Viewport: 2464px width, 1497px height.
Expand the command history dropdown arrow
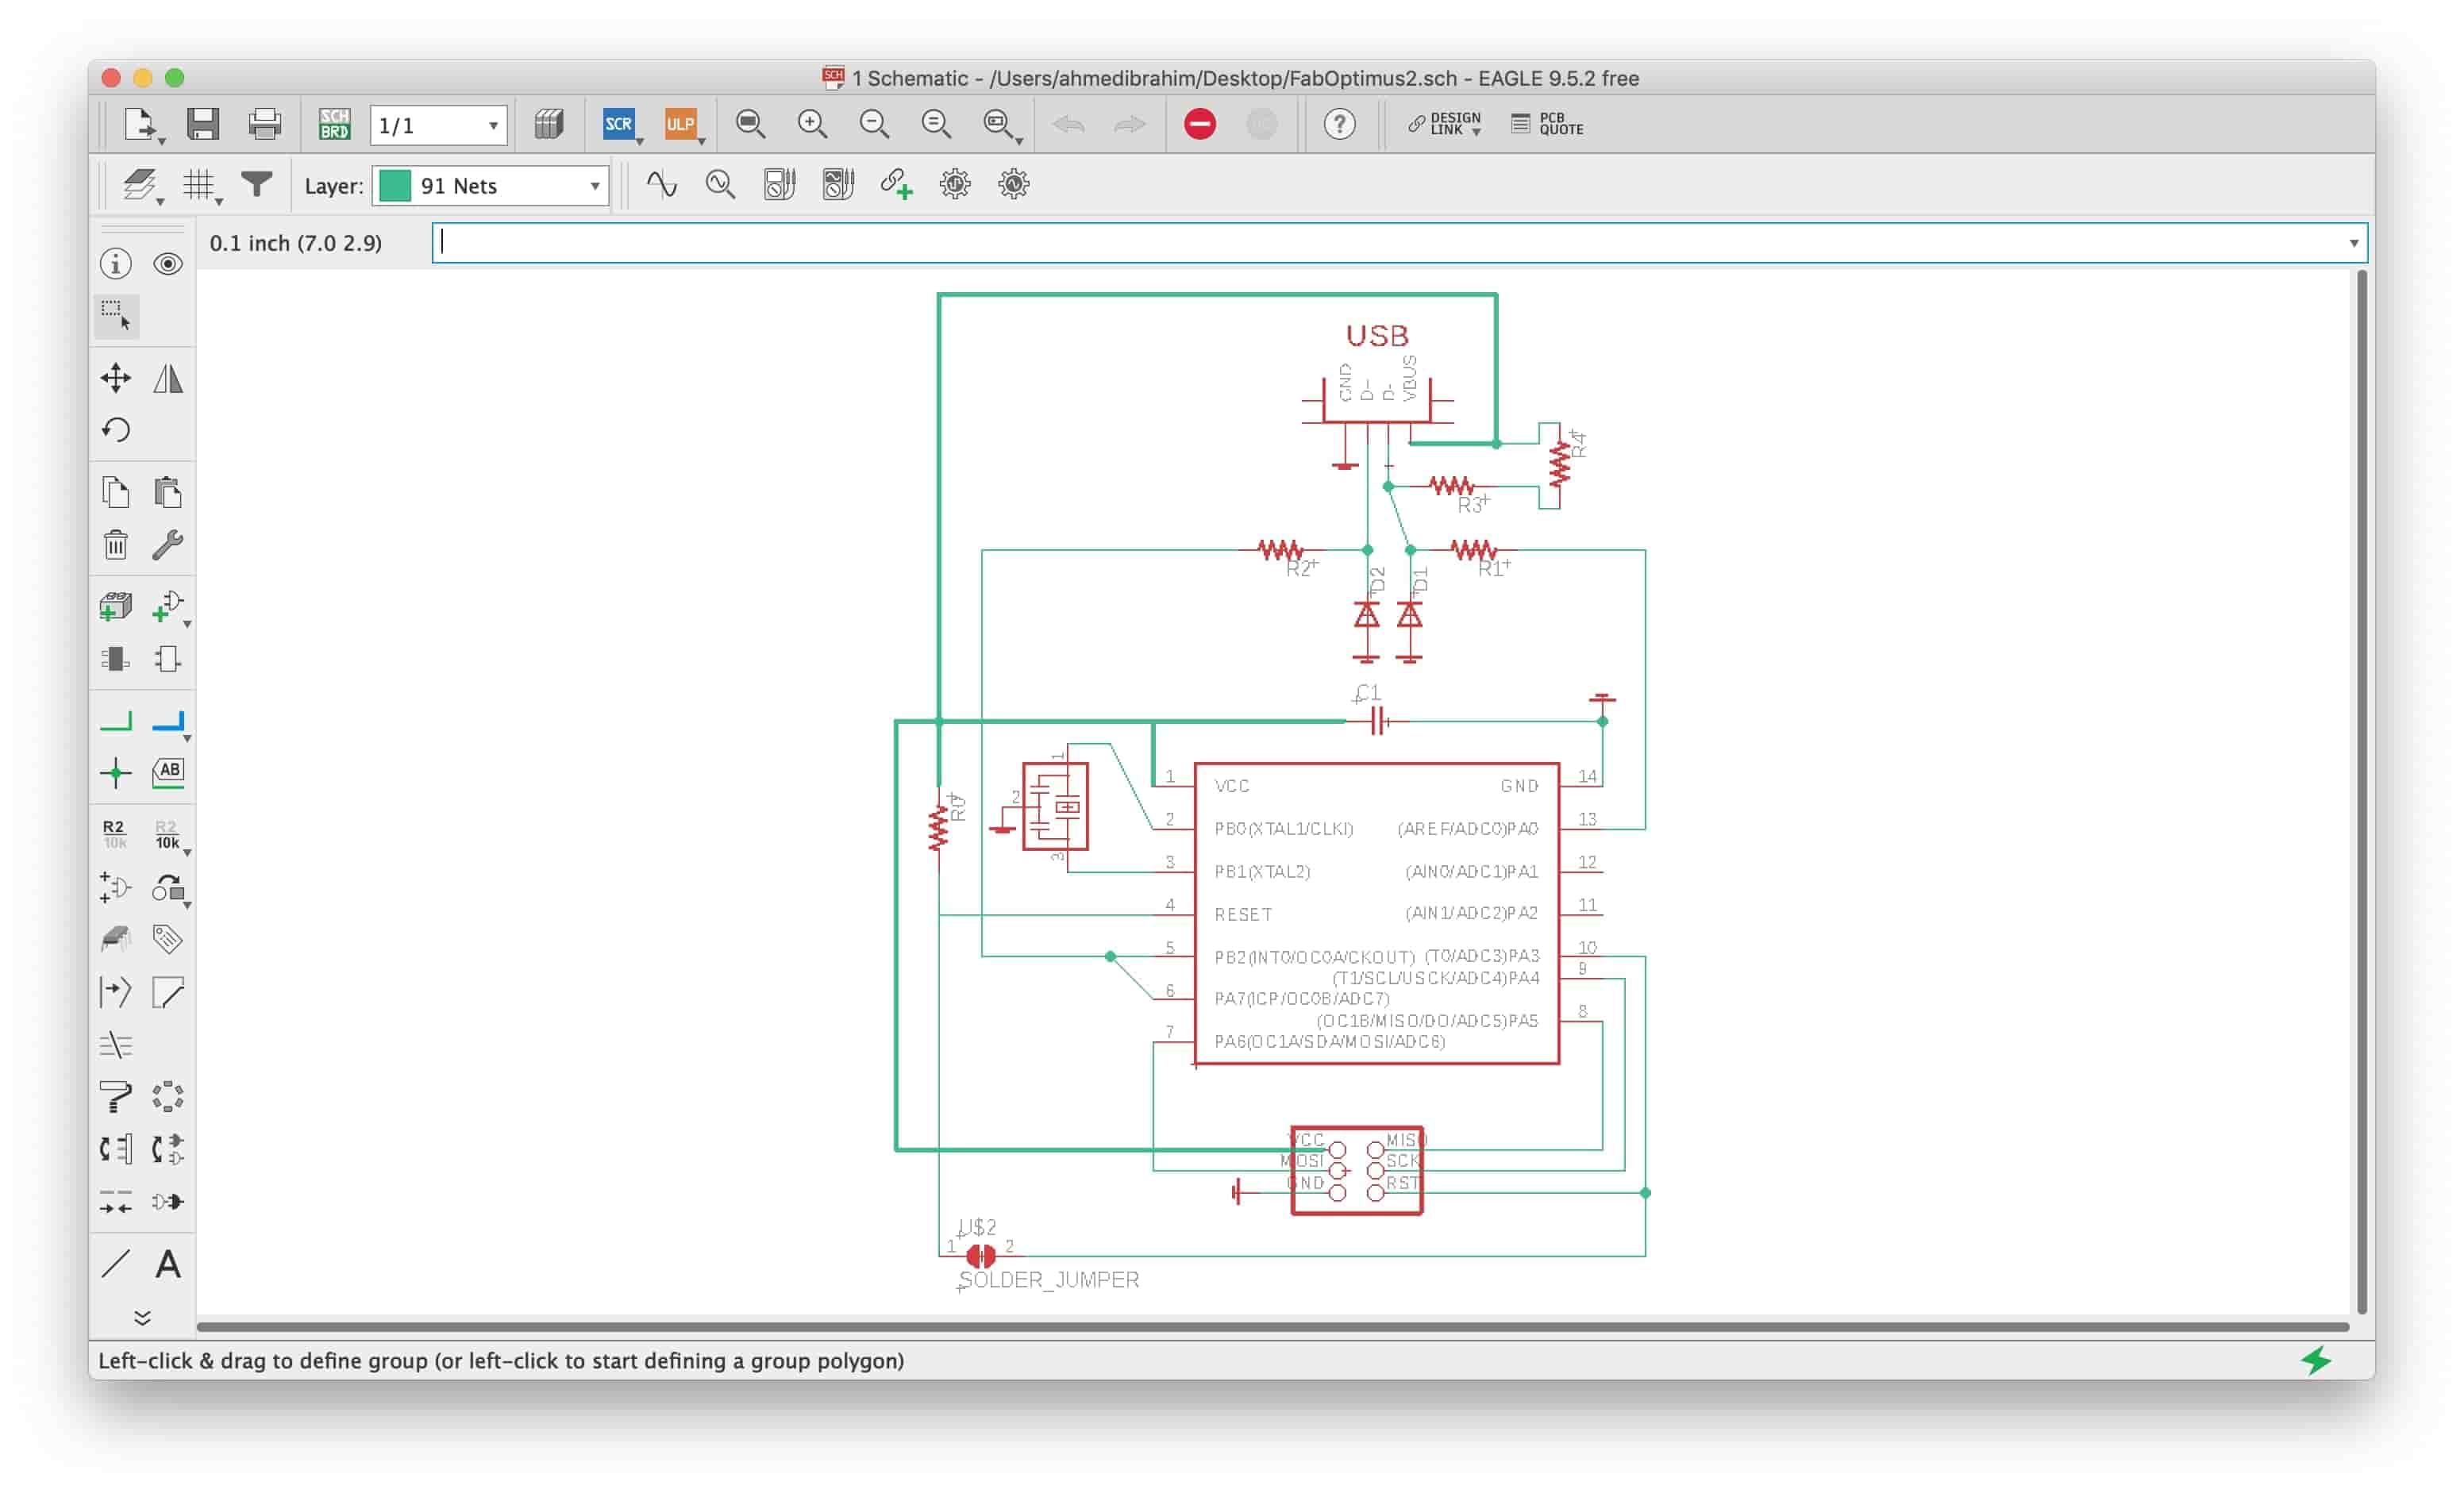click(x=2353, y=243)
